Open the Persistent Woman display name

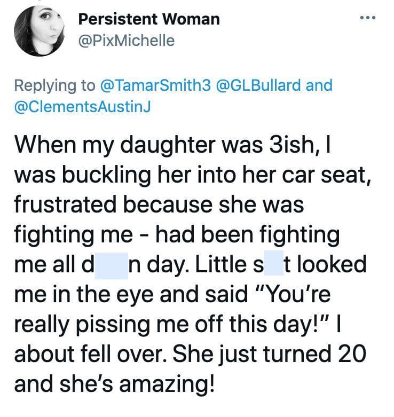coord(149,19)
